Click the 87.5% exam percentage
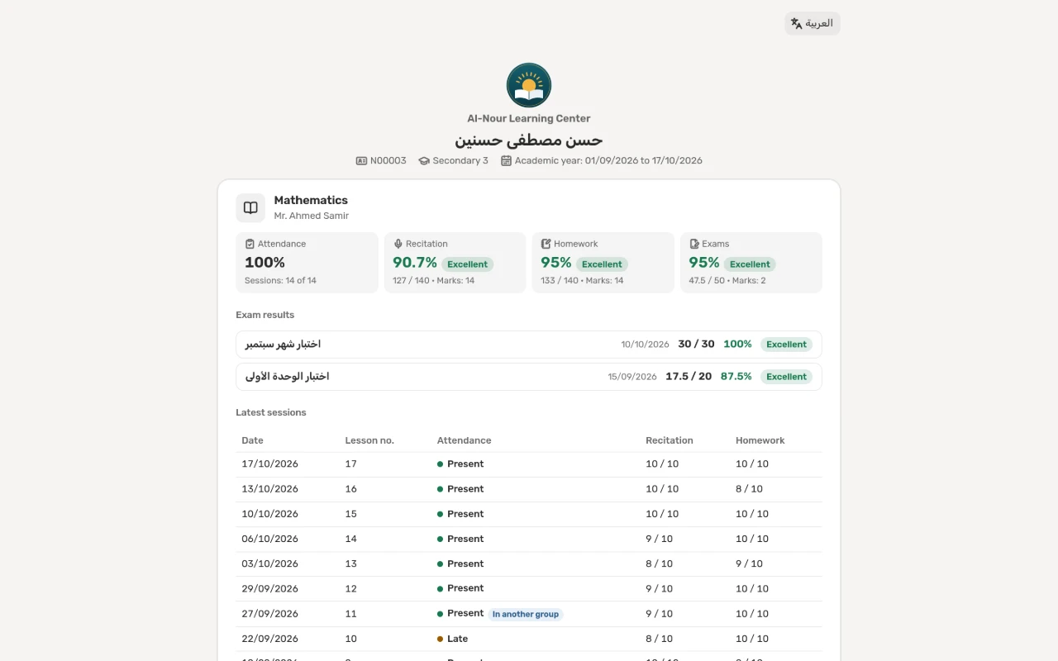 (x=736, y=377)
